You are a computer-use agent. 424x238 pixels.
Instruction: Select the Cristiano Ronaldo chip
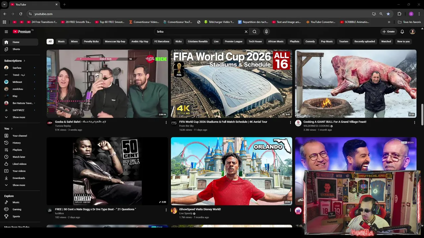coord(198,41)
